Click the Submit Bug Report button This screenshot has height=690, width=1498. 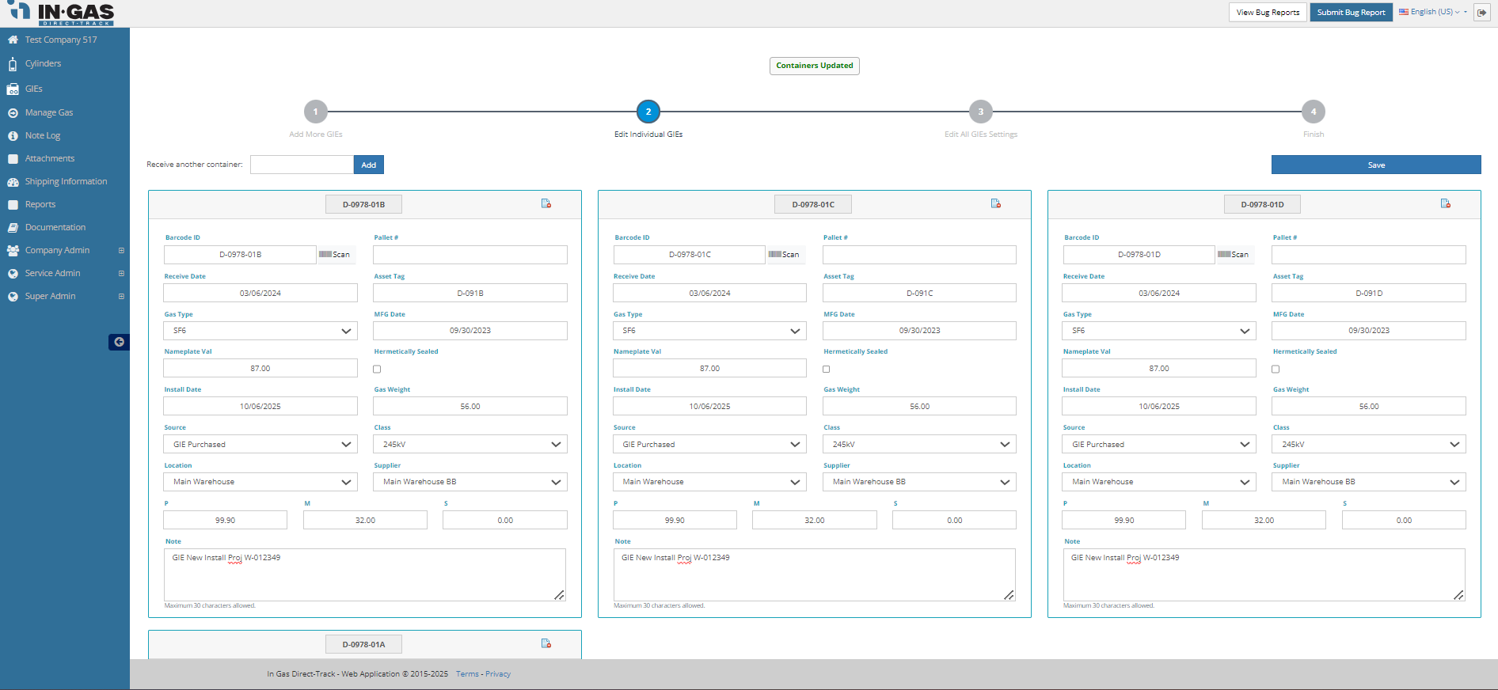(x=1351, y=13)
